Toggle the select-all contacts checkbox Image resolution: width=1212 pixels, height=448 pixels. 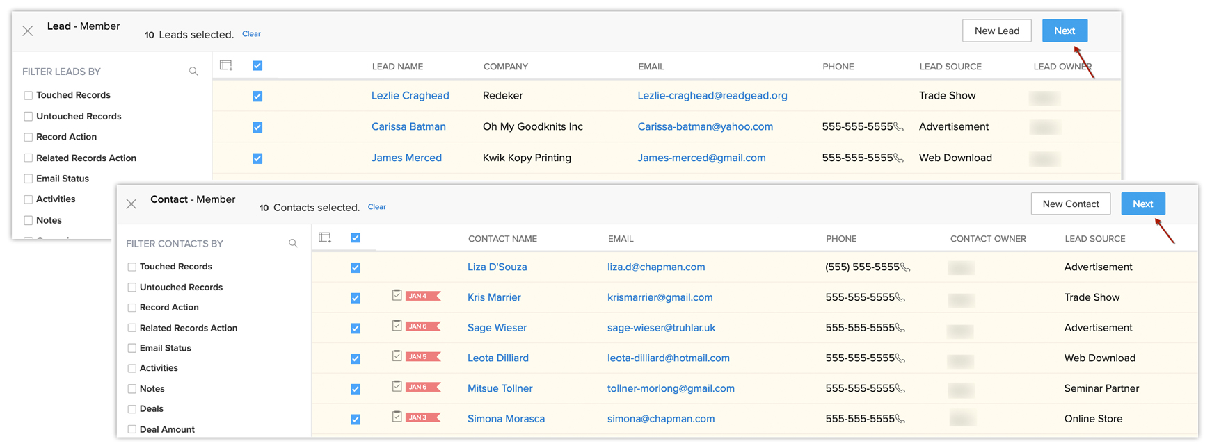[x=356, y=238]
